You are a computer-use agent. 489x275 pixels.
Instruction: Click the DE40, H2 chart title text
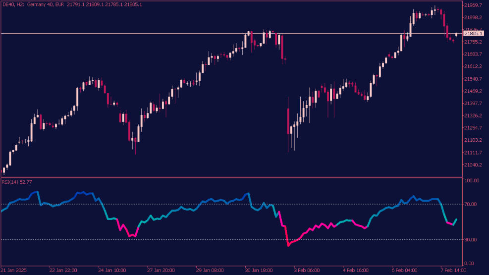[72, 4]
